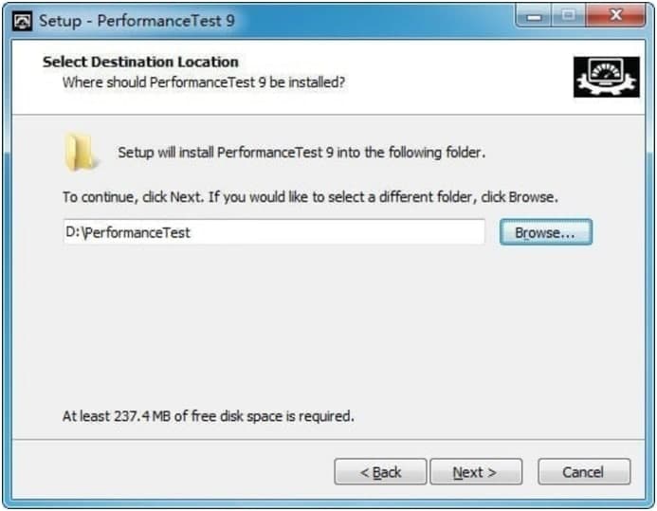
Task: Proceed with the Next button
Action: 475,472
